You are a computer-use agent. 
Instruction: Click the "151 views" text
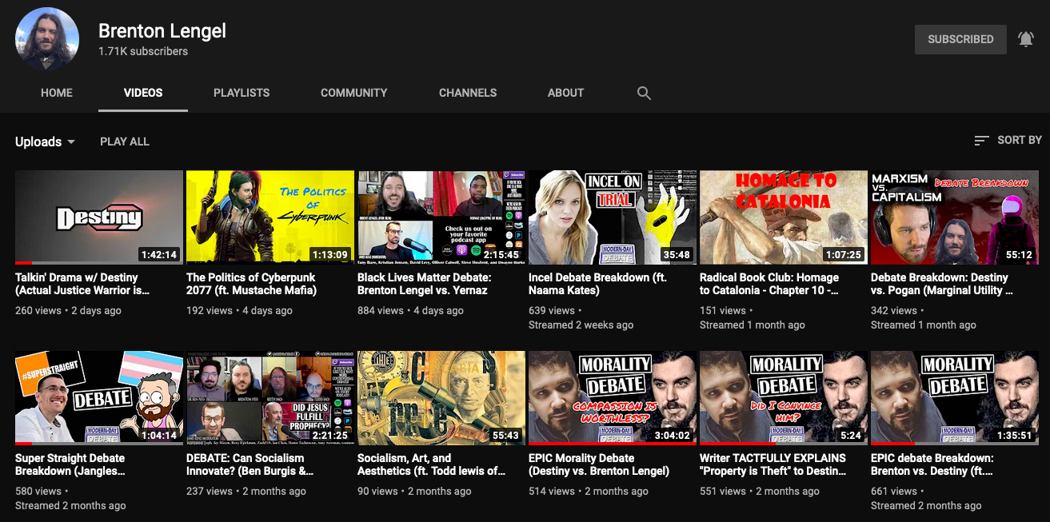pyautogui.click(x=722, y=310)
